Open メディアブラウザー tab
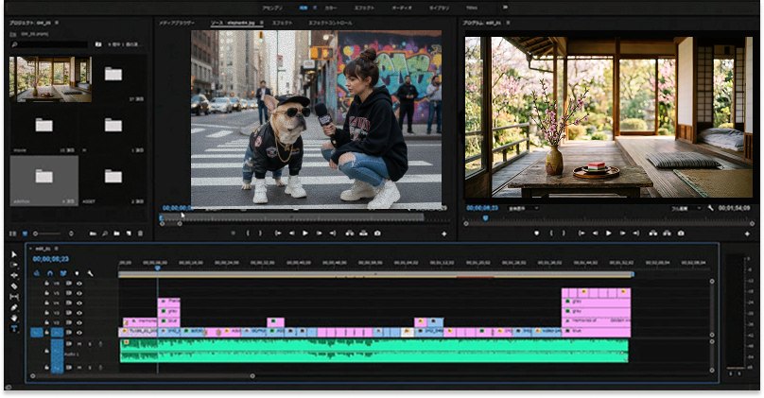764x398 pixels. tap(177, 23)
